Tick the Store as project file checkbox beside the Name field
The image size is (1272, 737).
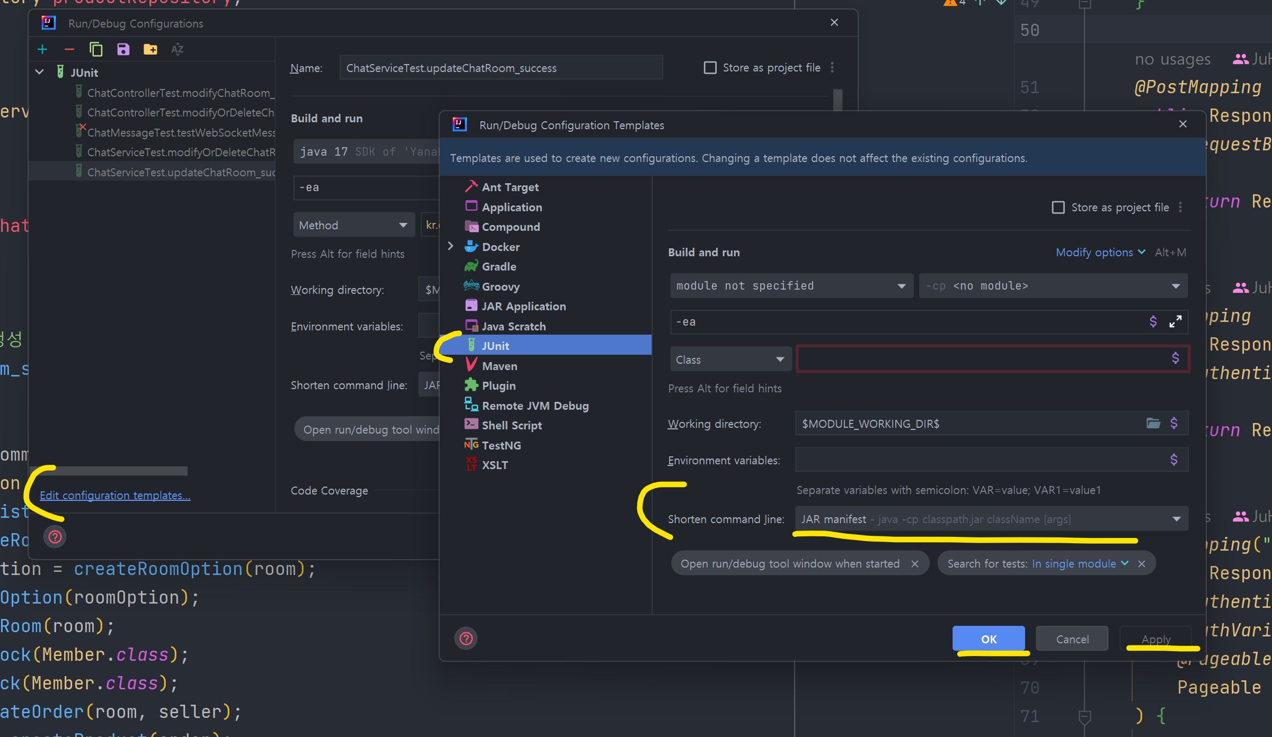[710, 68]
